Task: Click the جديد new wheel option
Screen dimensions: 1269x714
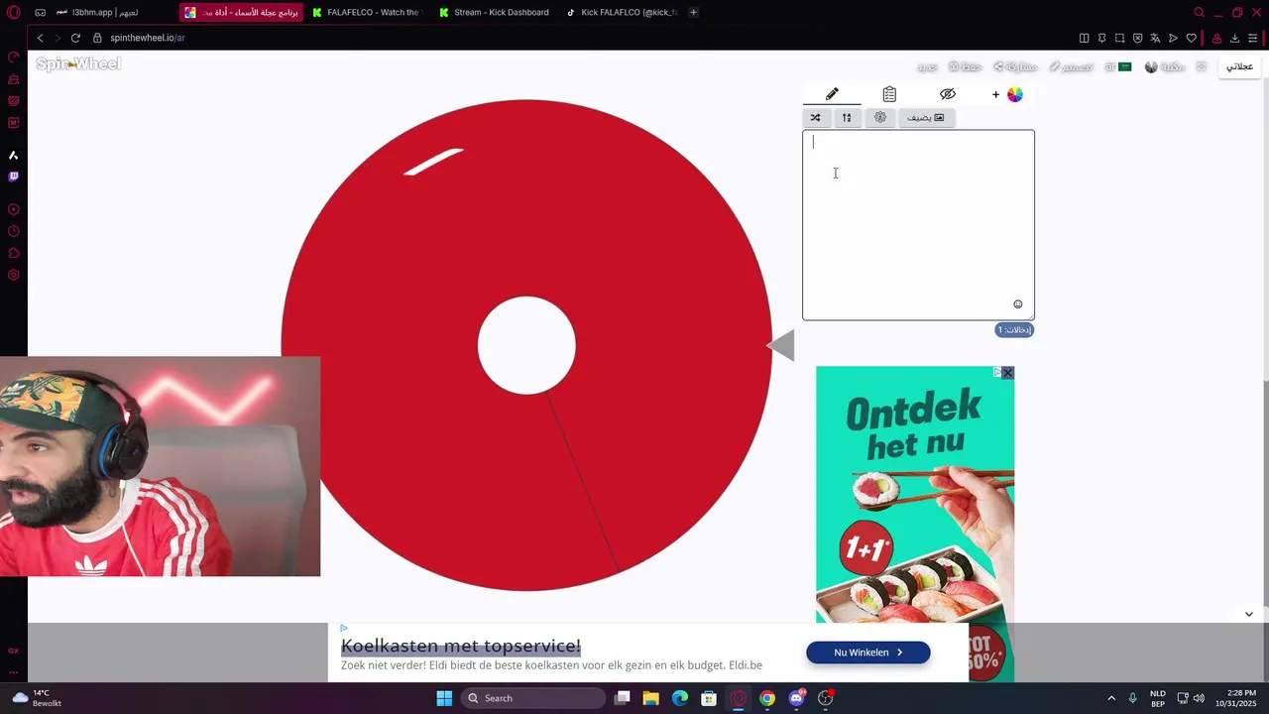Action: coord(927,66)
